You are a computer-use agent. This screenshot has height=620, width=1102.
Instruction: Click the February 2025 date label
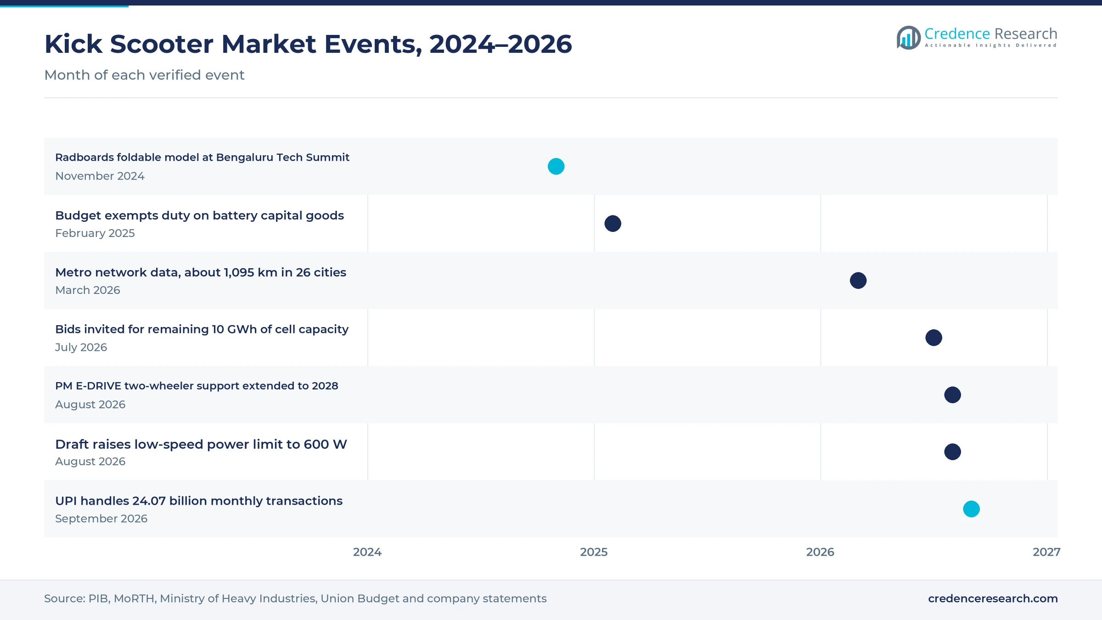click(95, 233)
